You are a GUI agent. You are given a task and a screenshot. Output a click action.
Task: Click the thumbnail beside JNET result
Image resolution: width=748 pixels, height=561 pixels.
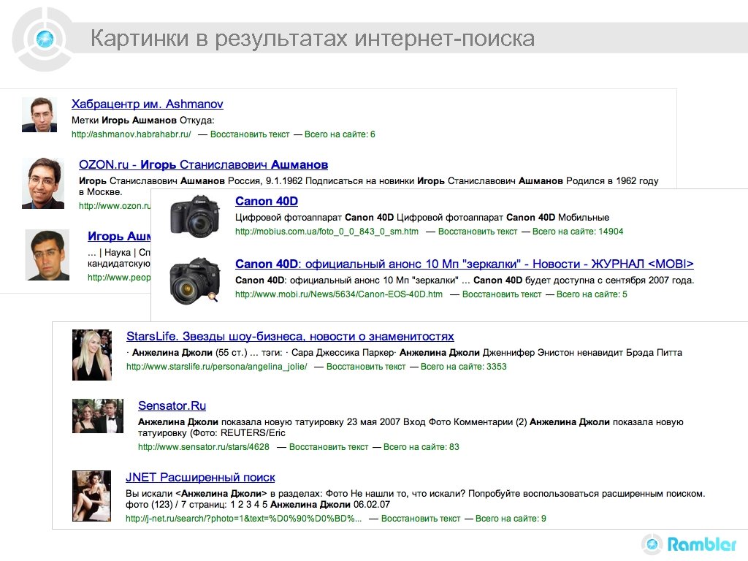pos(91,496)
